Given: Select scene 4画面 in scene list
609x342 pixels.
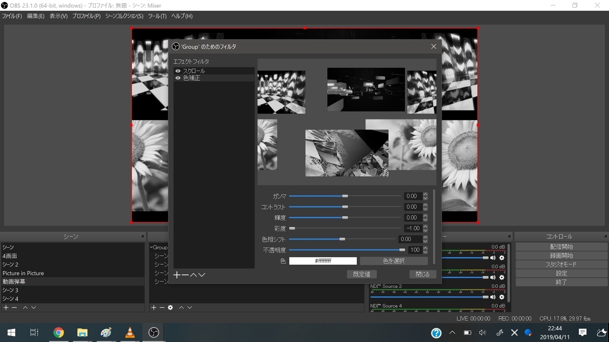Looking at the screenshot, I should tap(73, 256).
